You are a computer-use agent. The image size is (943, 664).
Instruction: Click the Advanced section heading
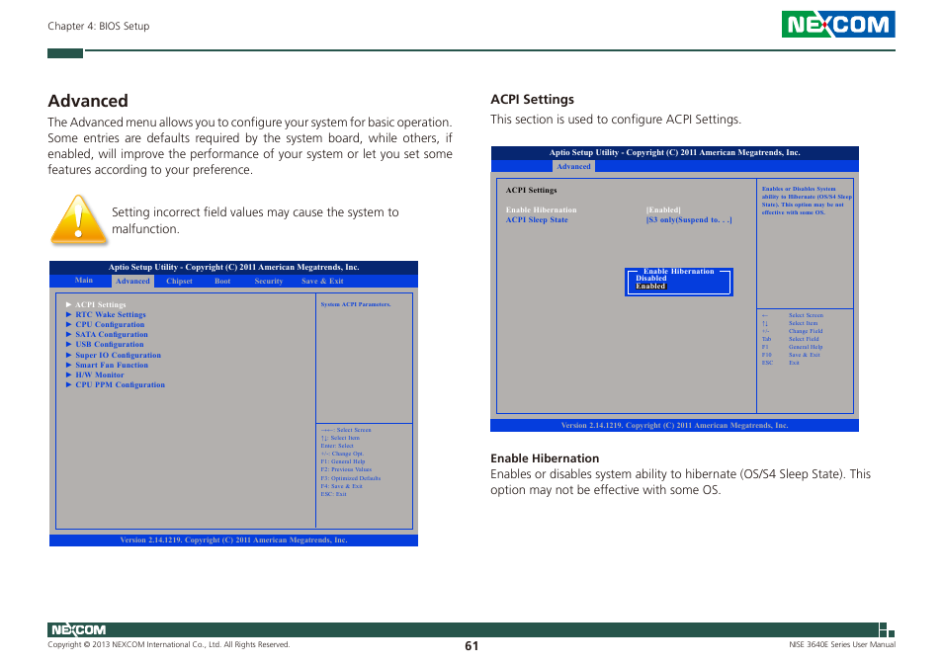pyautogui.click(x=88, y=101)
